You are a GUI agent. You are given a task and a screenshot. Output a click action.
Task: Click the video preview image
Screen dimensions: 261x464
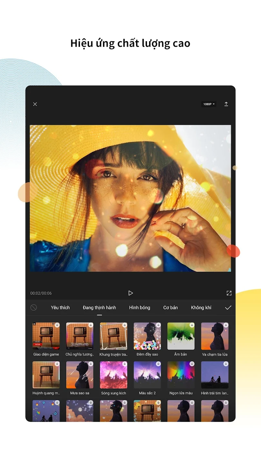coord(130,198)
